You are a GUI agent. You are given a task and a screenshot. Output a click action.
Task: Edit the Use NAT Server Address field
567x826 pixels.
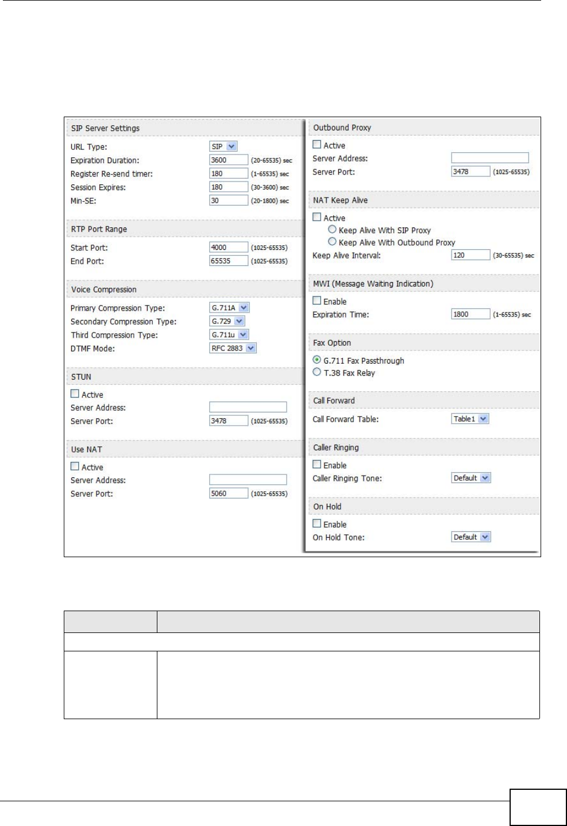248,480
